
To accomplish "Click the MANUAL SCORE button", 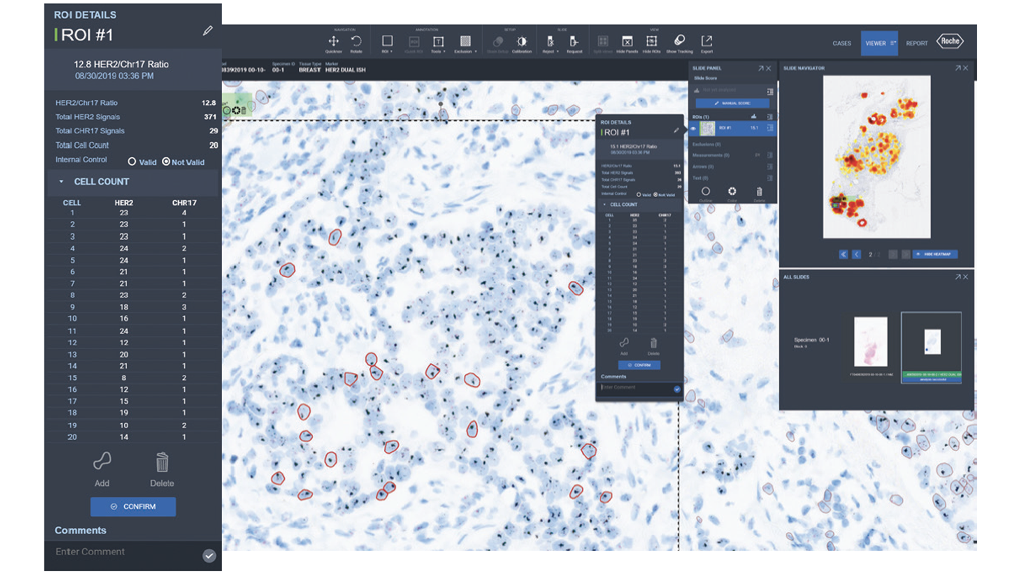I will [x=732, y=103].
